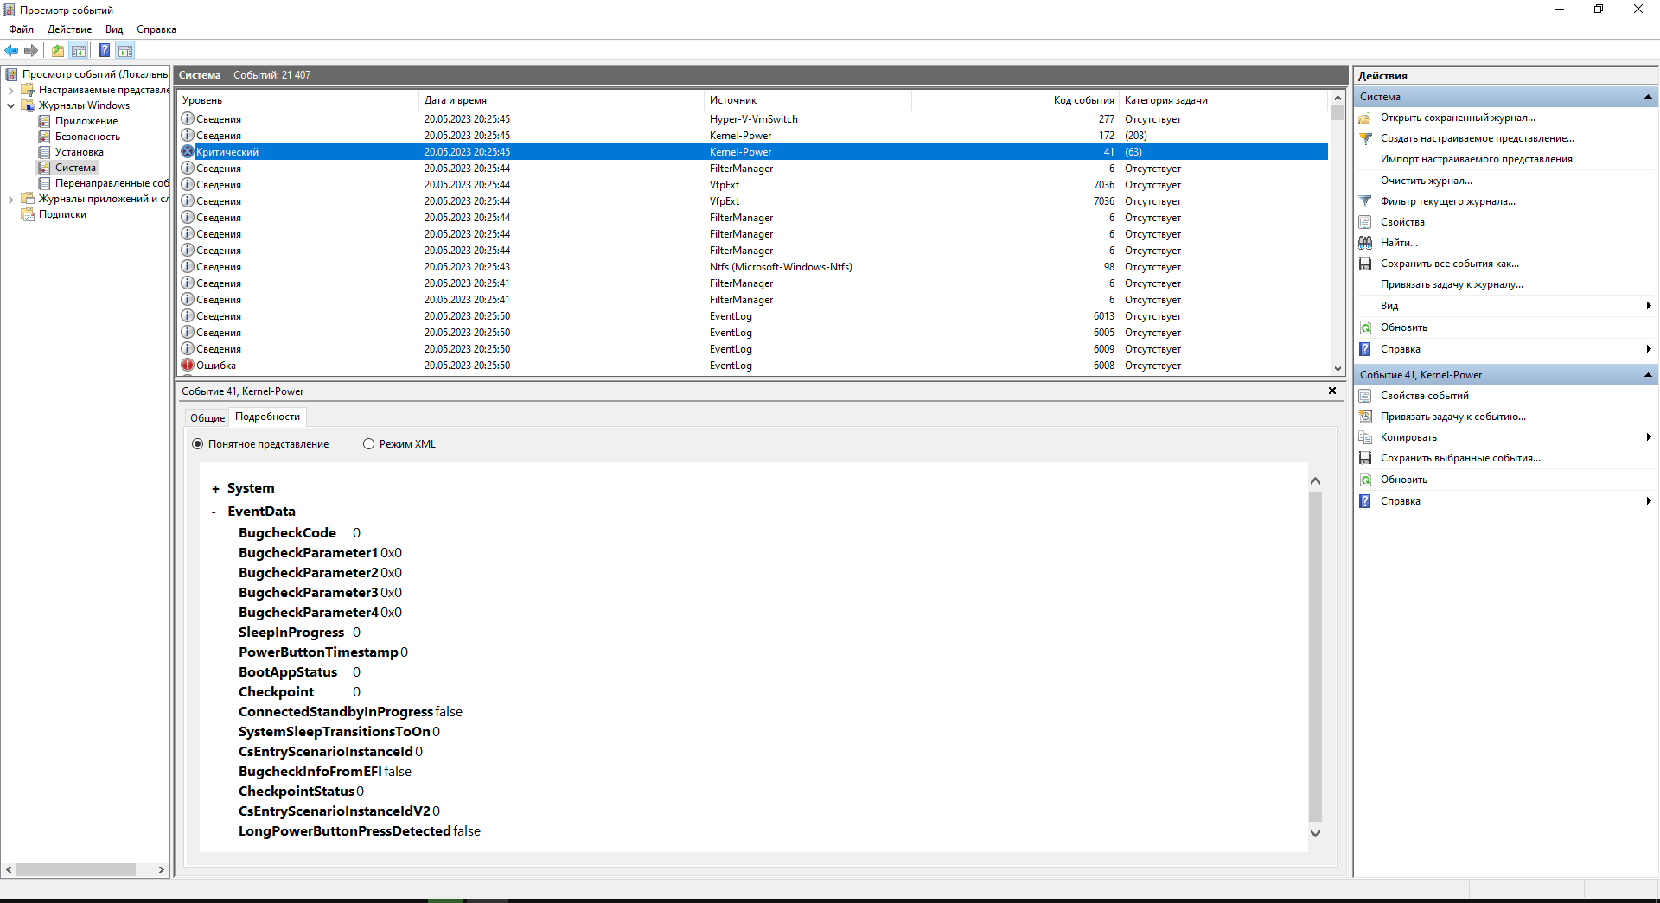Click the icon for Привязать задачу к событию
This screenshot has height=903, width=1660.
pos(1365,417)
